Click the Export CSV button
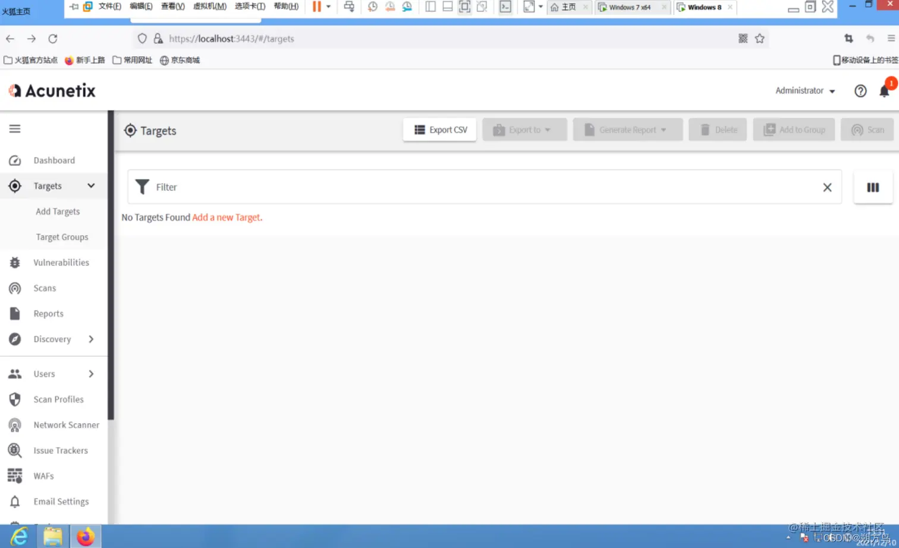Viewport: 899px width, 548px height. pos(440,130)
